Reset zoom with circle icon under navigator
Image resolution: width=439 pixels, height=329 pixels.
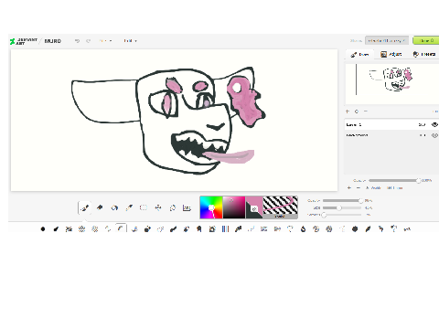coord(357,111)
